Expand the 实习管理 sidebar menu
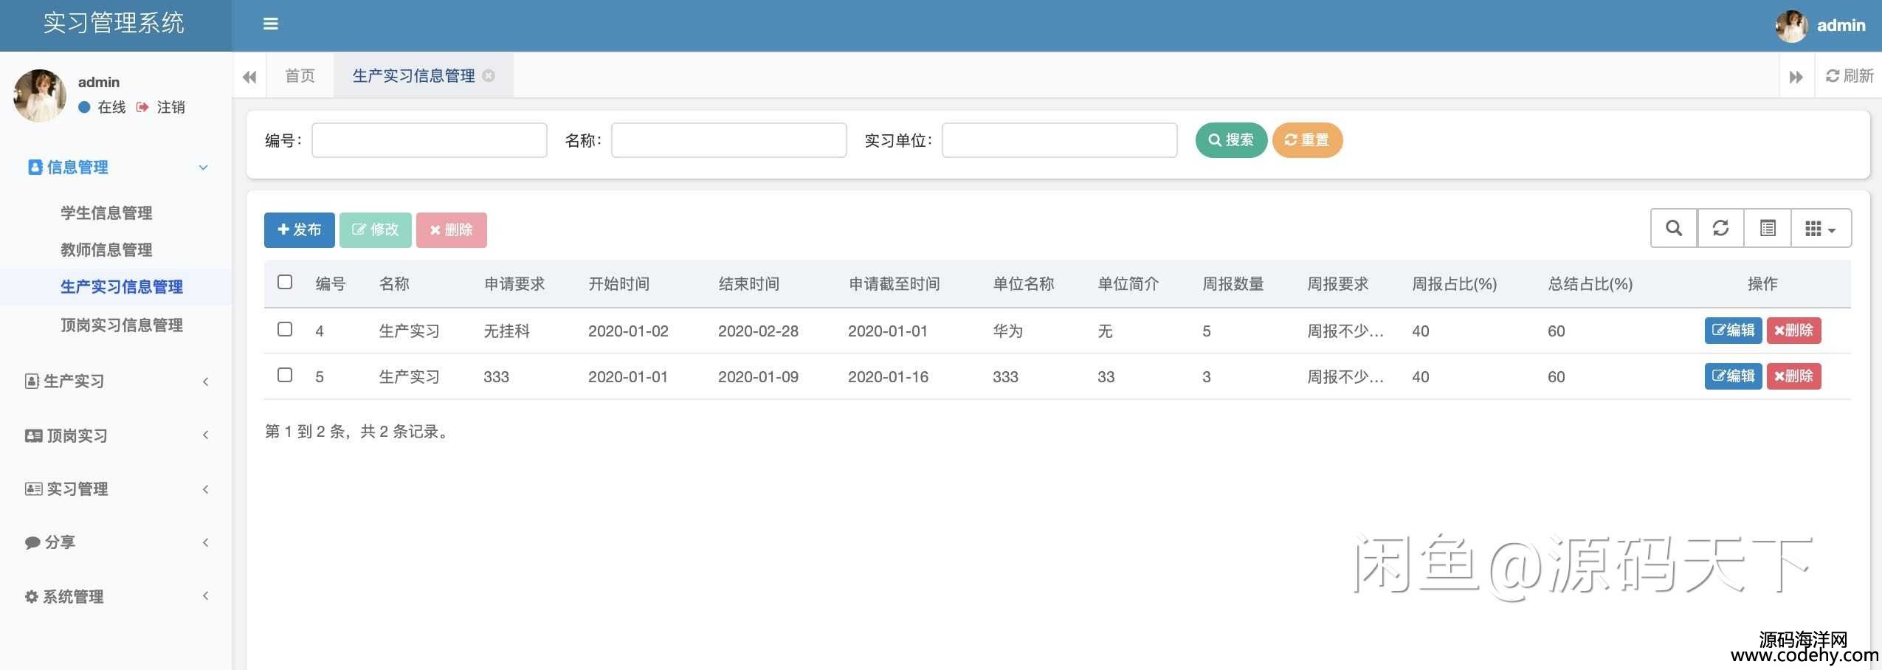This screenshot has width=1882, height=670. click(116, 488)
